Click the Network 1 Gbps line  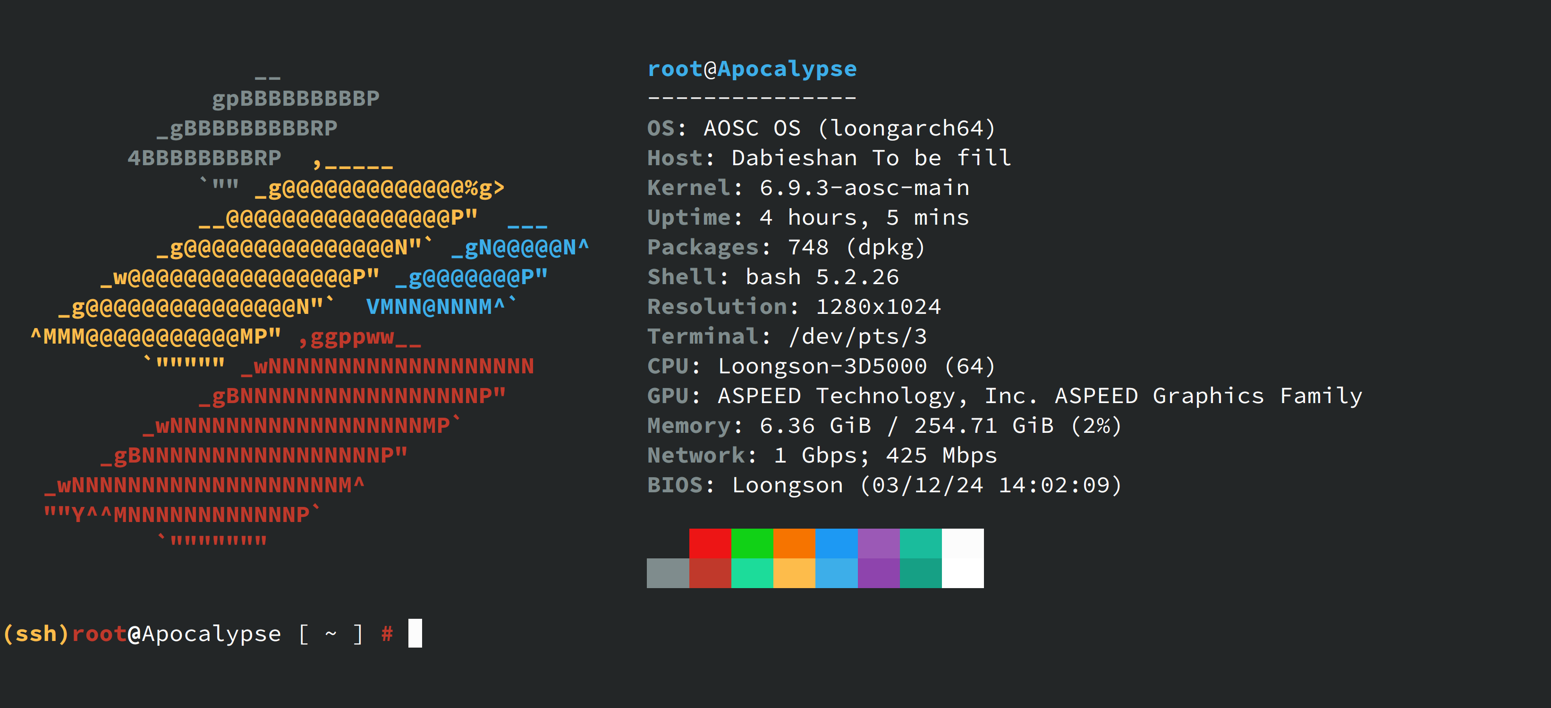coord(822,455)
